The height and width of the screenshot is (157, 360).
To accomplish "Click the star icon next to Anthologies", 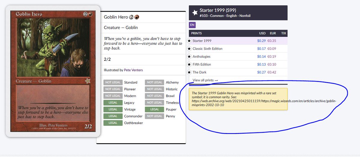I will (189, 56).
